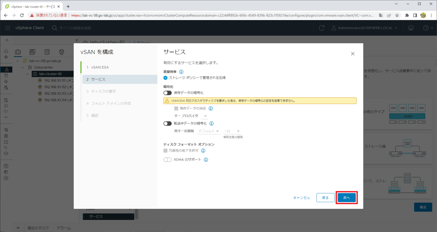
Task: Click キャンセル to cancel the wizard
Action: [x=302, y=198]
